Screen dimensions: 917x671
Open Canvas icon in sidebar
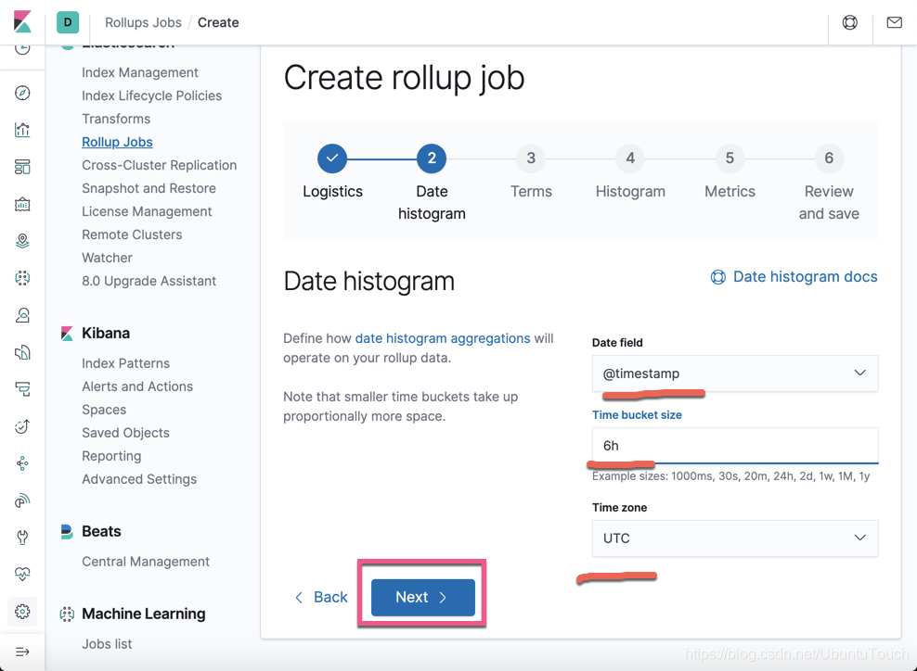[22, 204]
